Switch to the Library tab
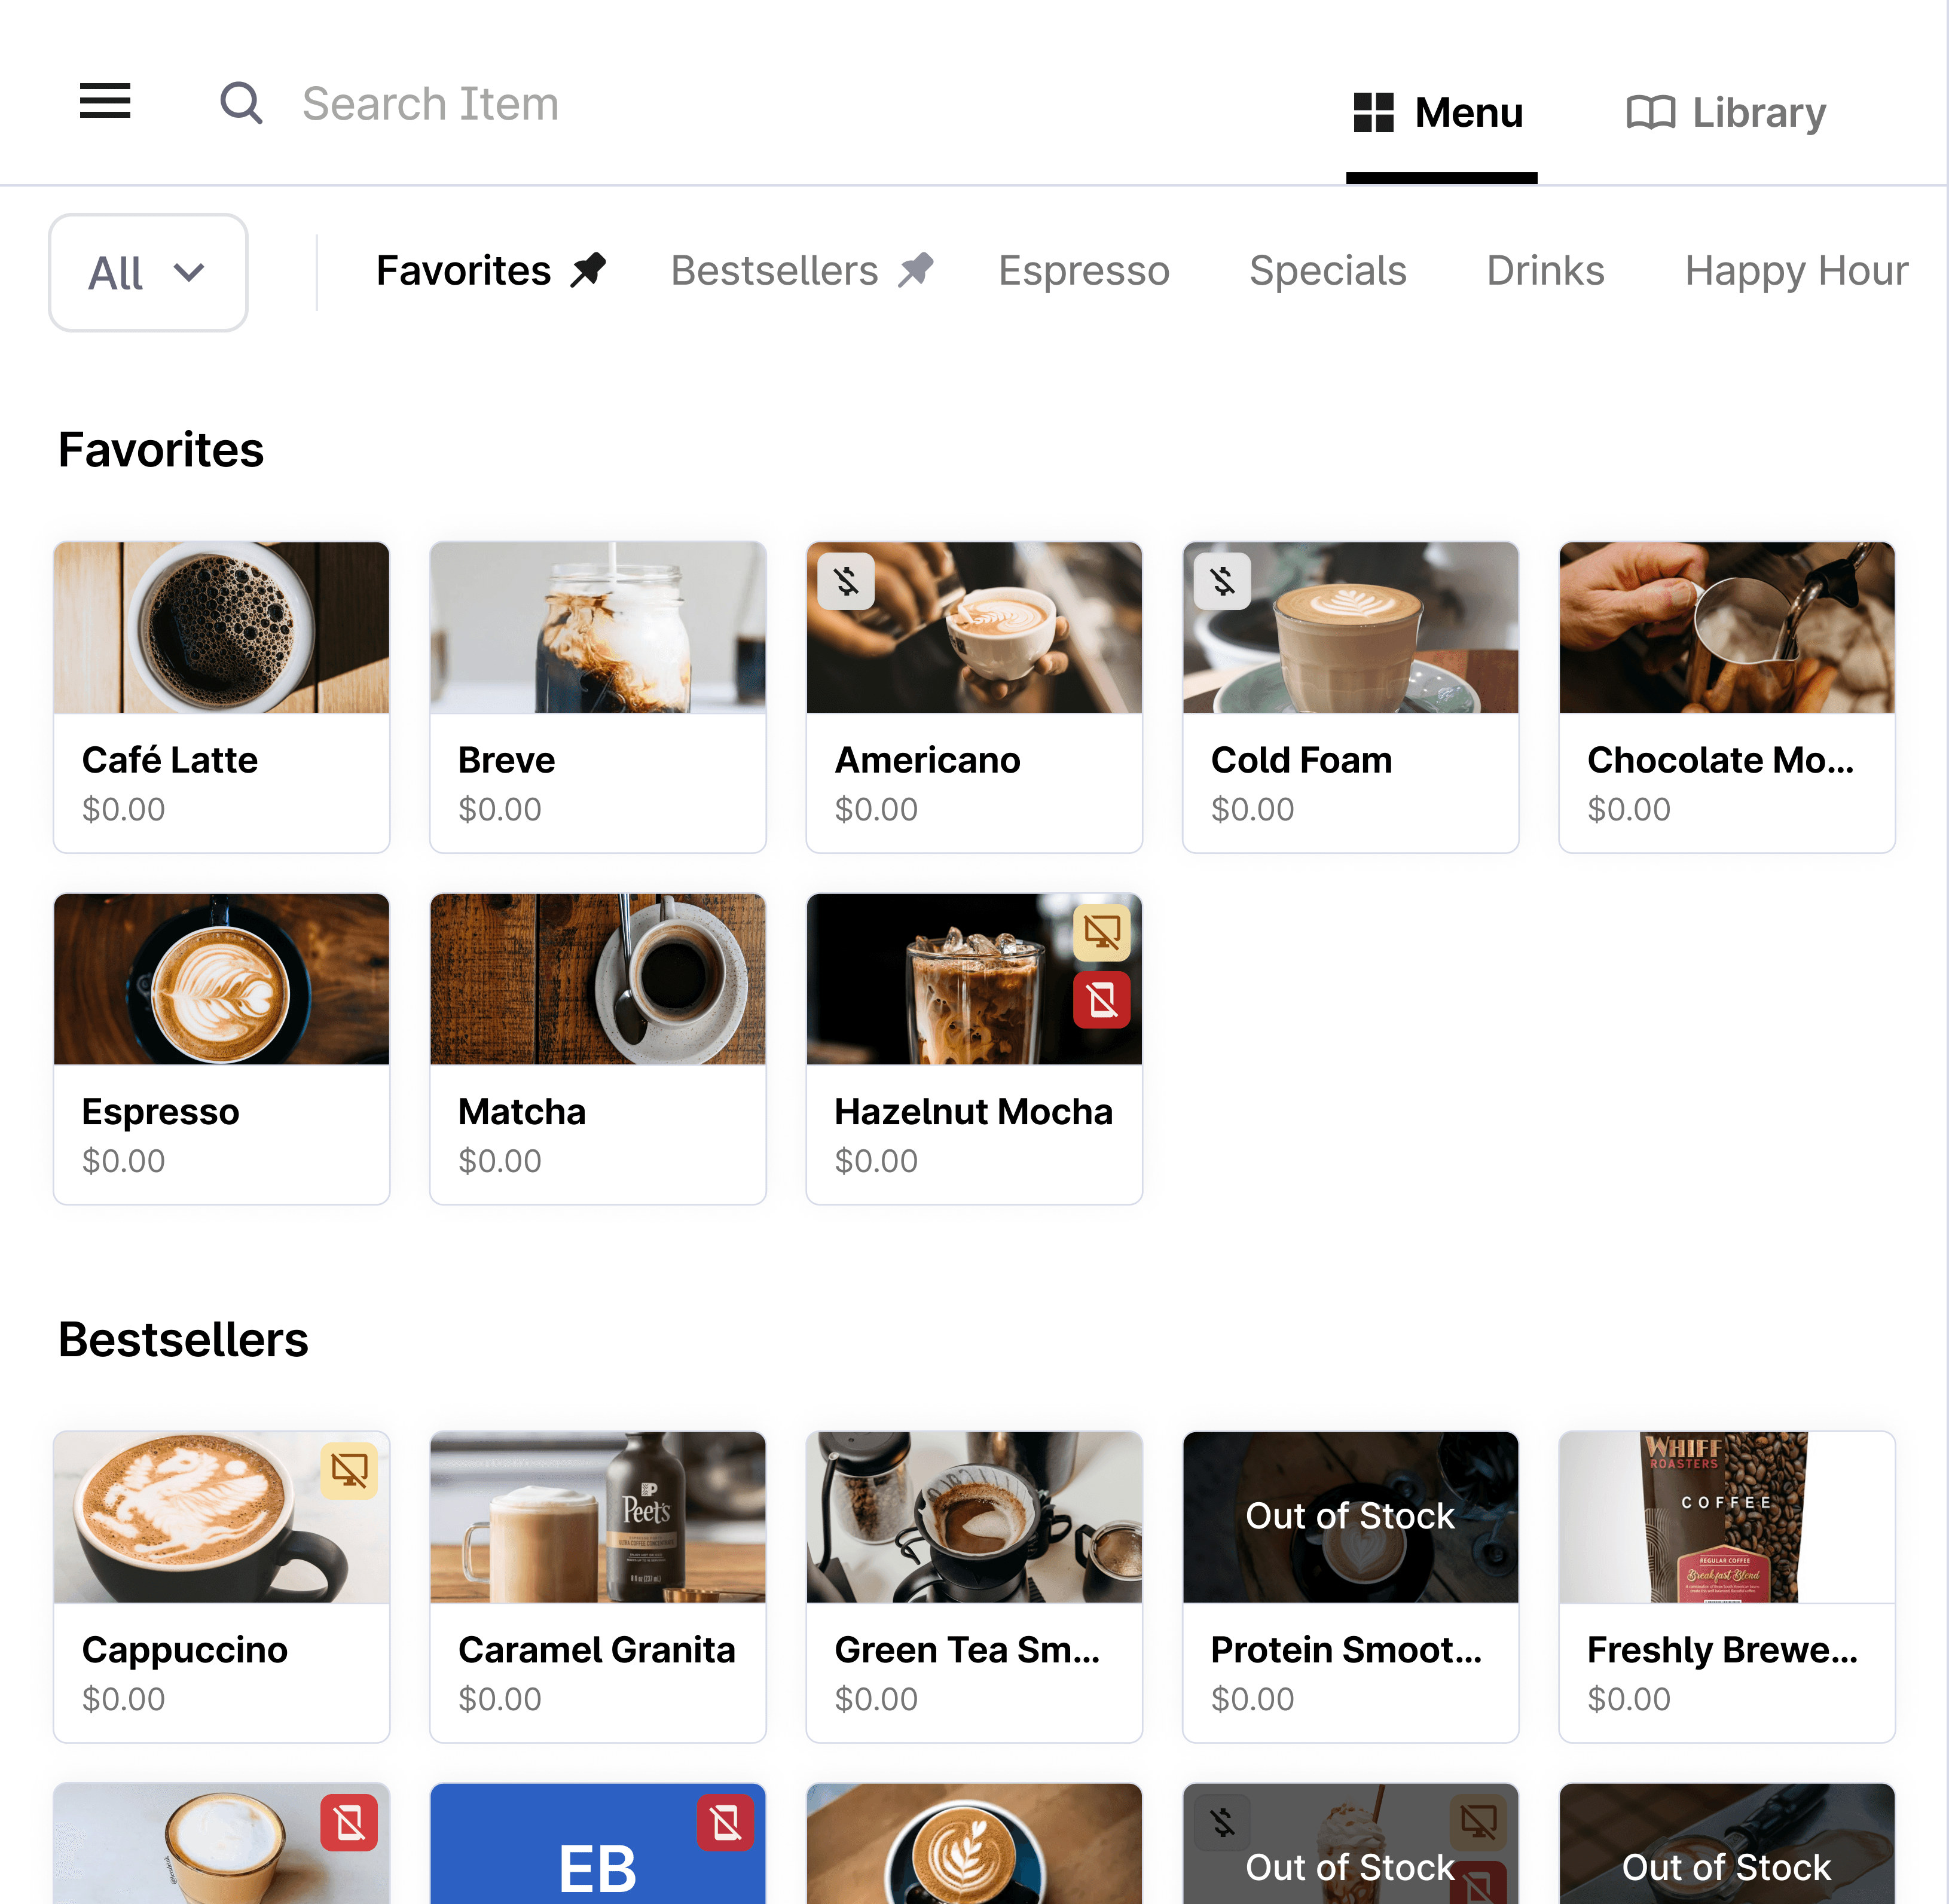1949x1904 pixels. (x=1726, y=113)
